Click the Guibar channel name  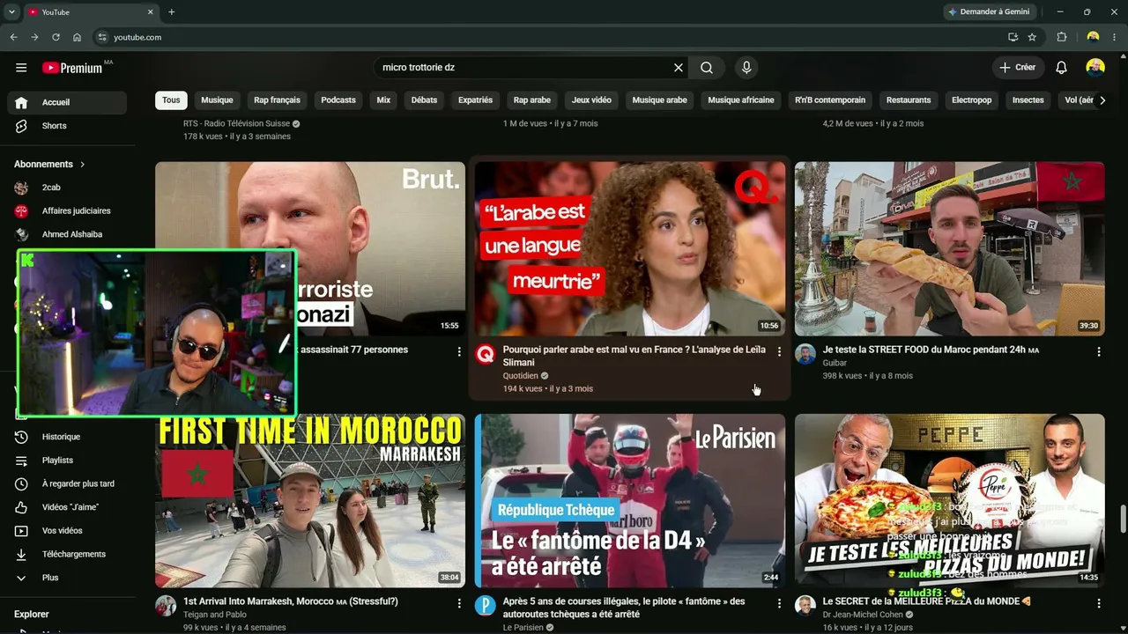[835, 363]
